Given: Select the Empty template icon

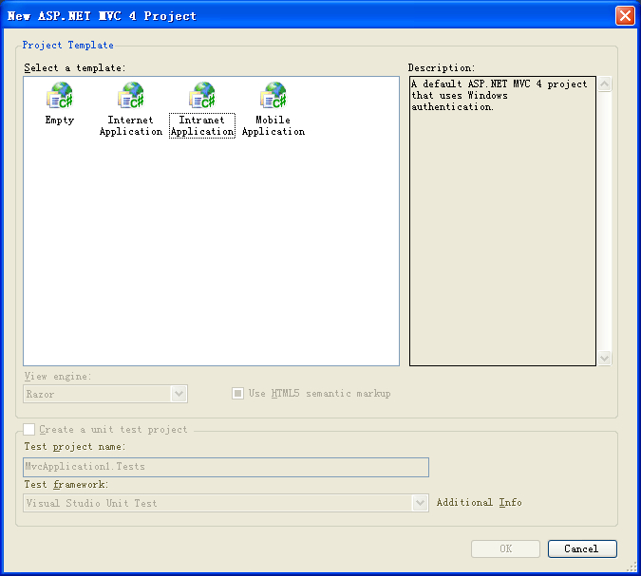Looking at the screenshot, I should (x=60, y=95).
